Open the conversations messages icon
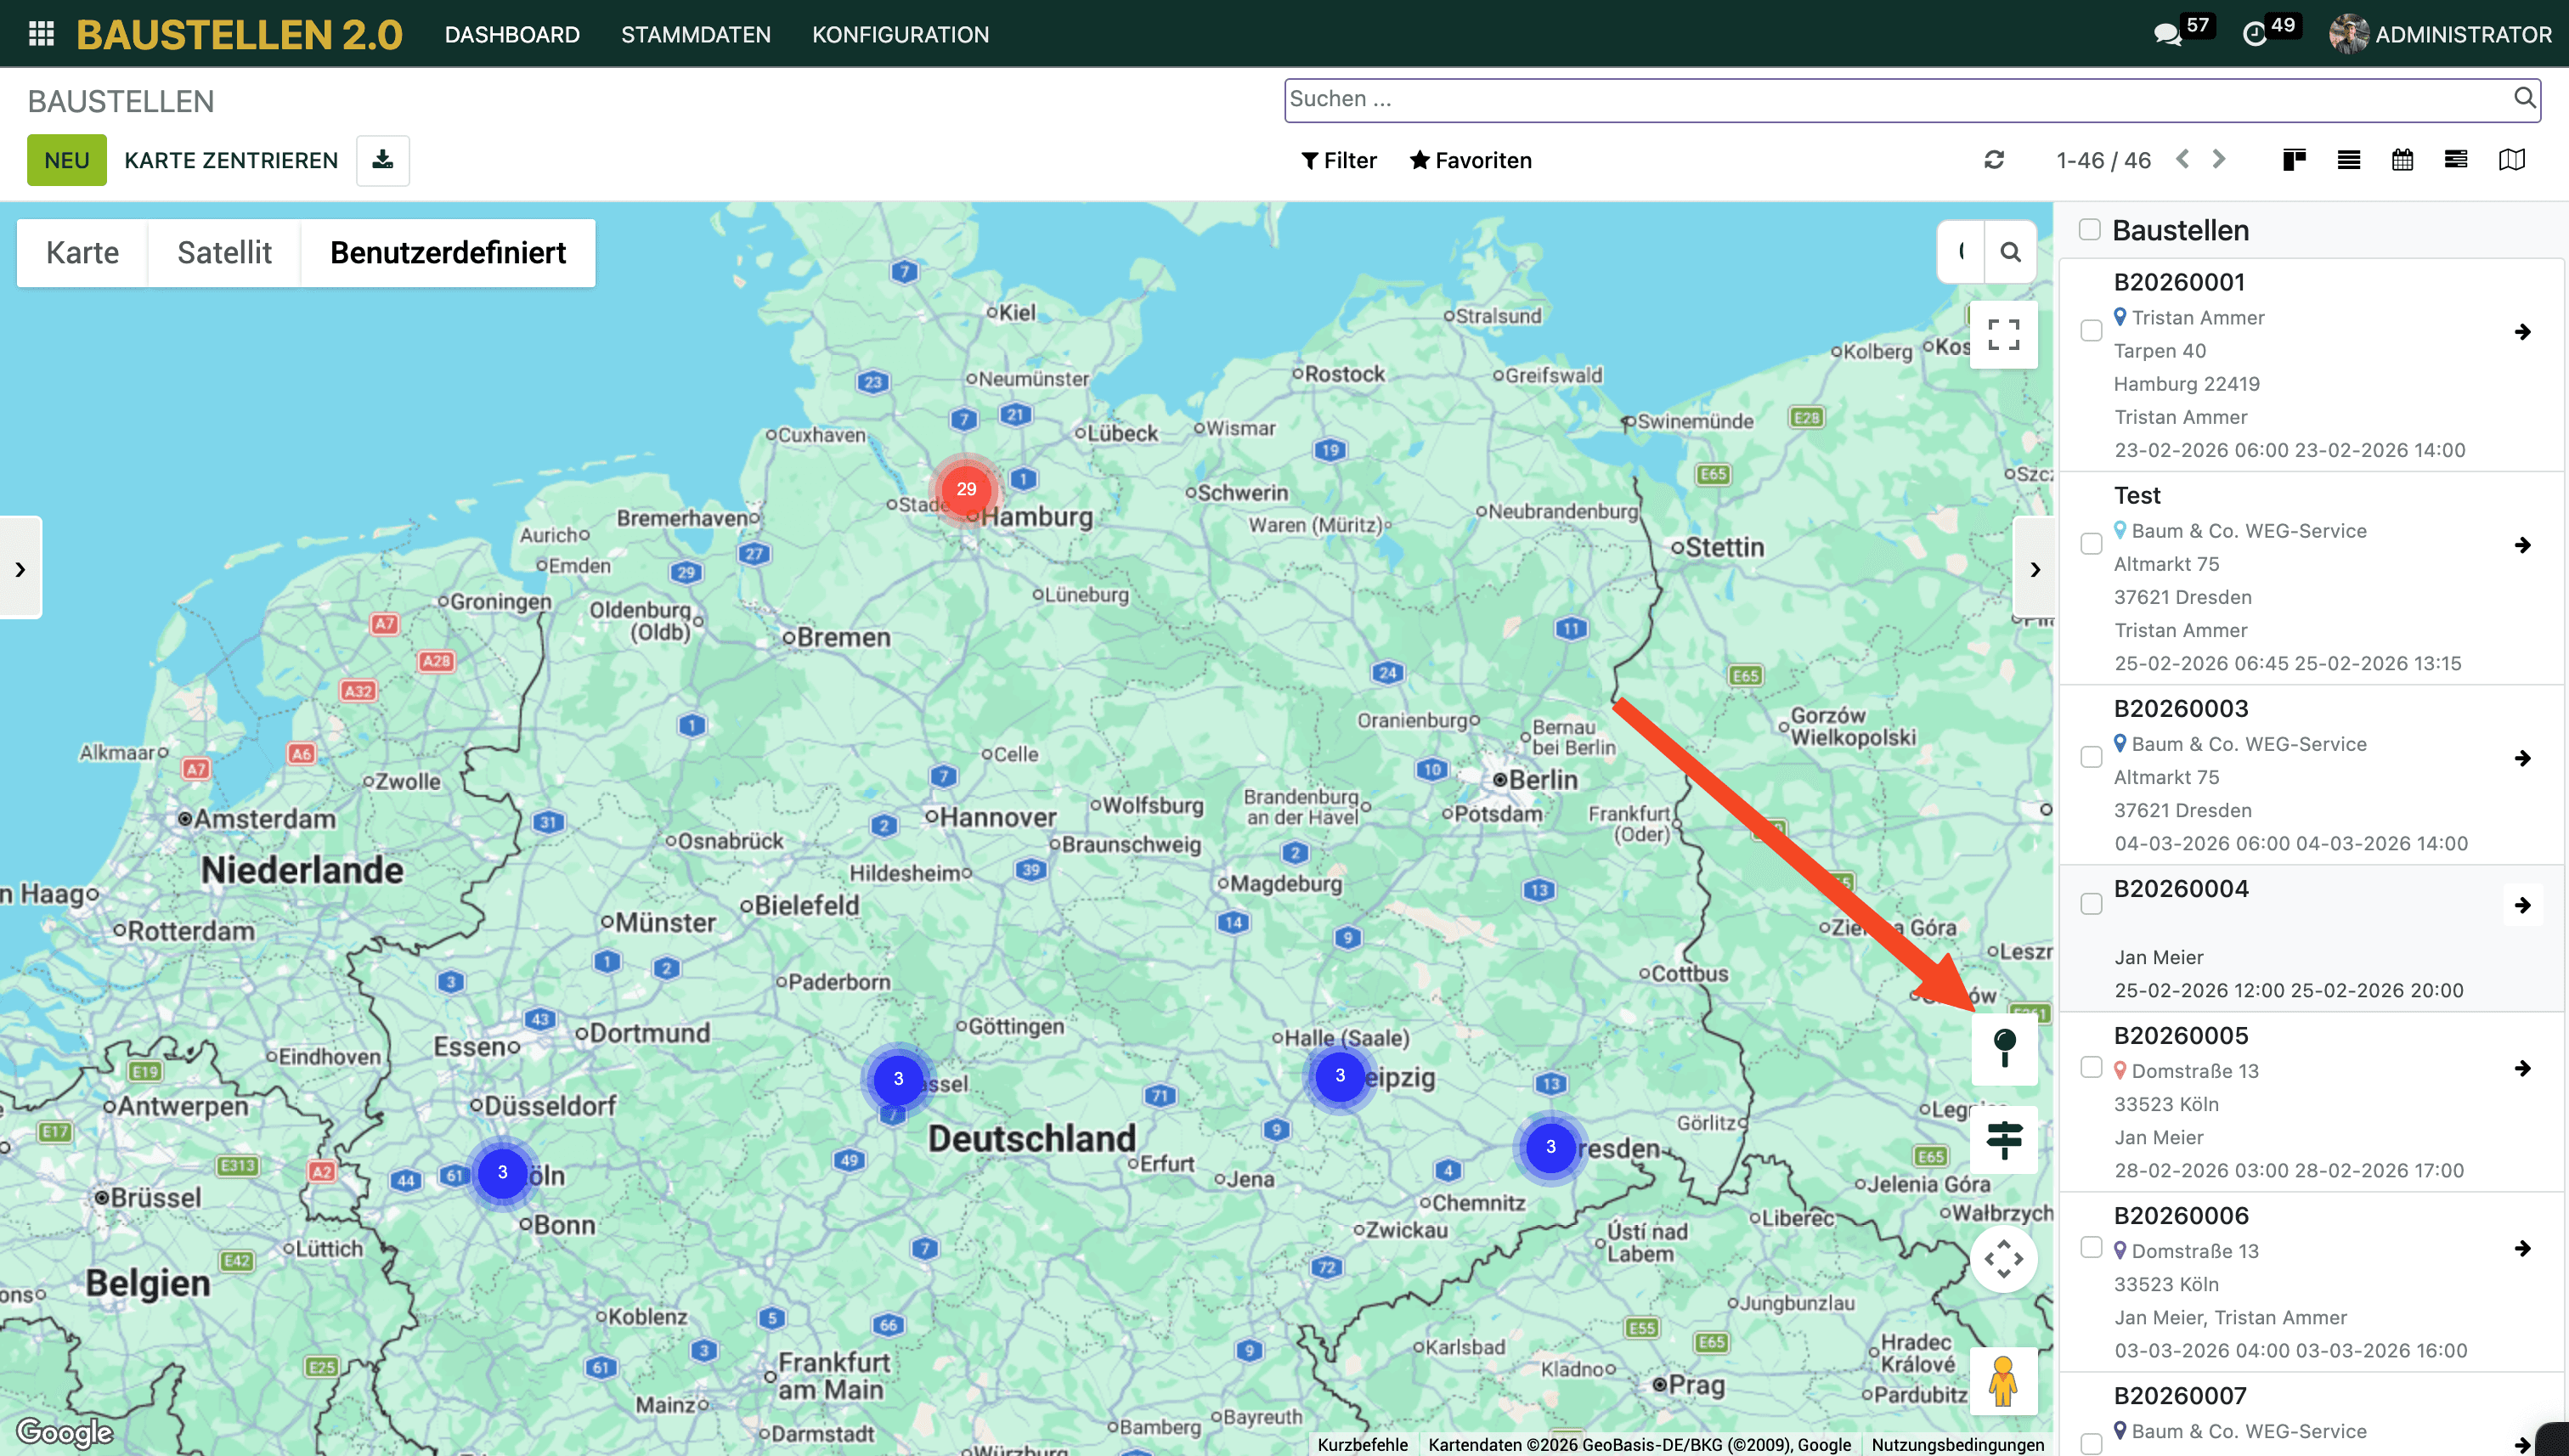Viewport: 2569px width, 1456px height. [2166, 34]
